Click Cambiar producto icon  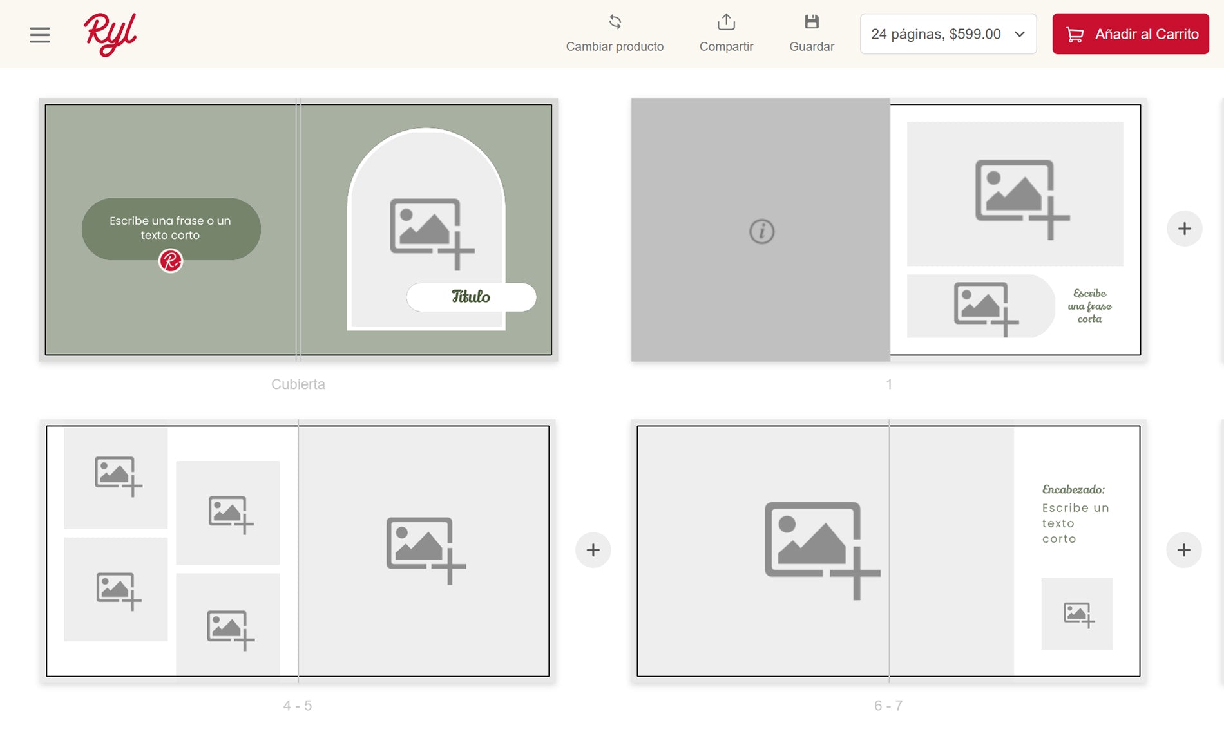click(x=615, y=23)
